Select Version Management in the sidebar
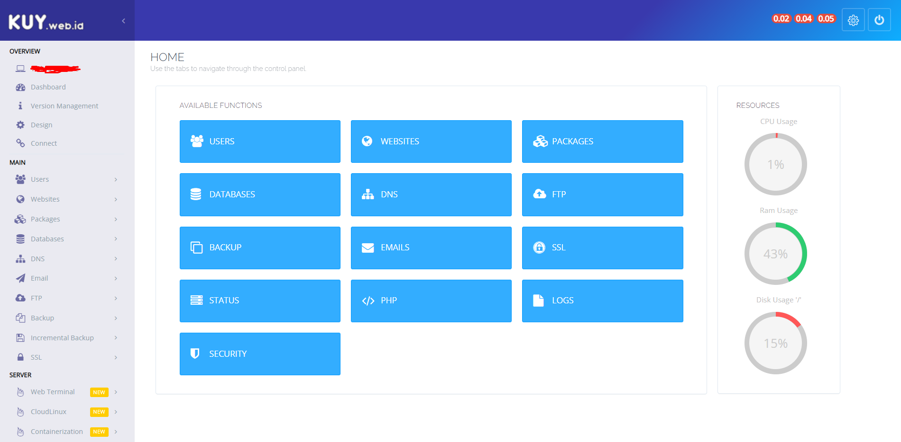The image size is (901, 442). click(64, 106)
